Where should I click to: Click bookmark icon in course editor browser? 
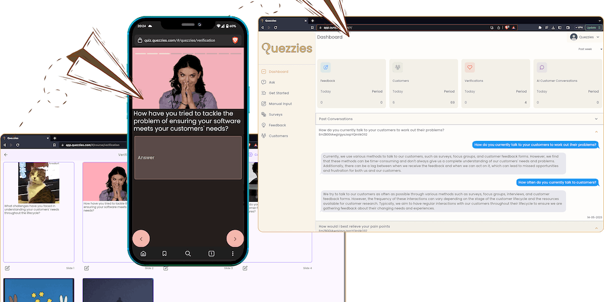click(x=54, y=145)
